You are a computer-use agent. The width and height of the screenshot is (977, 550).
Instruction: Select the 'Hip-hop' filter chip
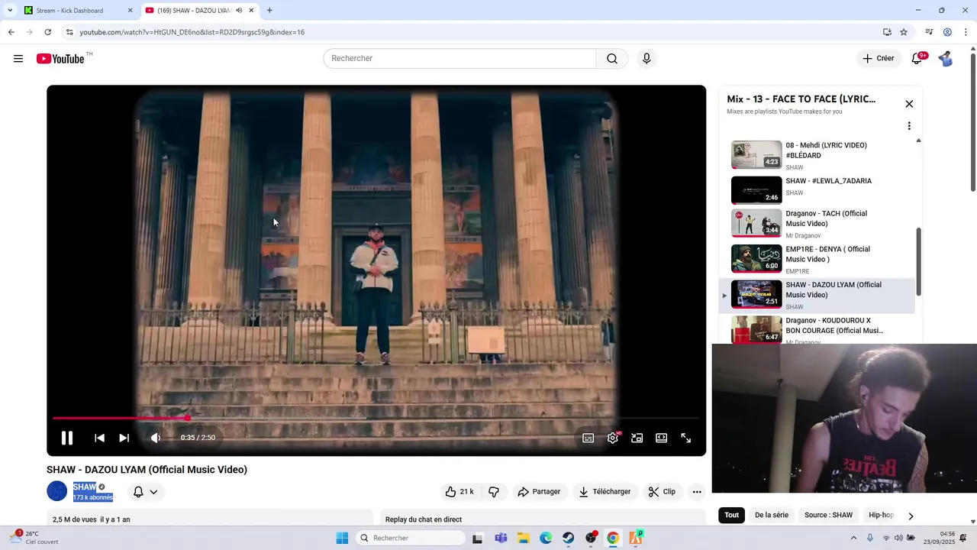click(881, 515)
